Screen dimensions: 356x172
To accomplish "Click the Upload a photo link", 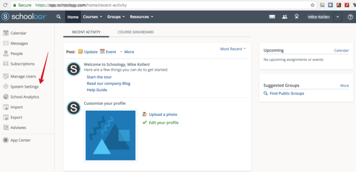I will click(163, 114).
